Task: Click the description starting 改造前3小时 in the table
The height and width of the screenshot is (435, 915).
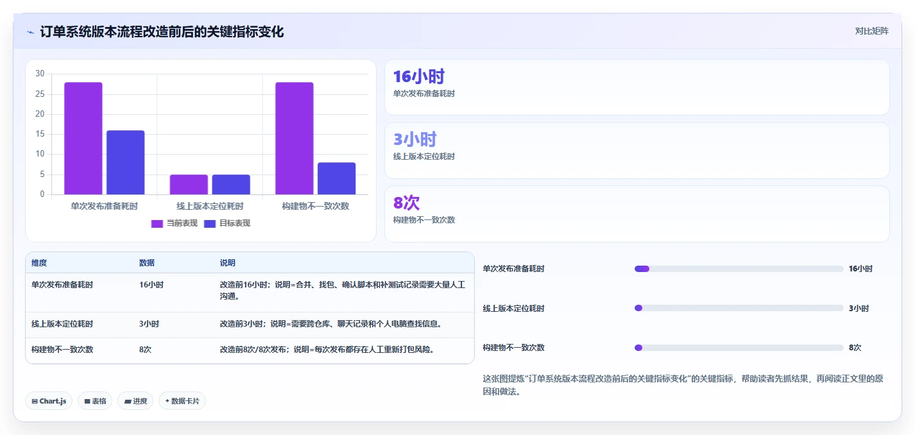Action: 330,324
